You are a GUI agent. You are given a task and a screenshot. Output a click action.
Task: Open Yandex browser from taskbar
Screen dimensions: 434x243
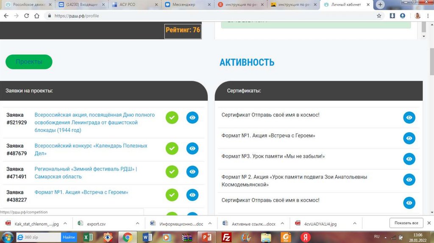click(x=306, y=237)
